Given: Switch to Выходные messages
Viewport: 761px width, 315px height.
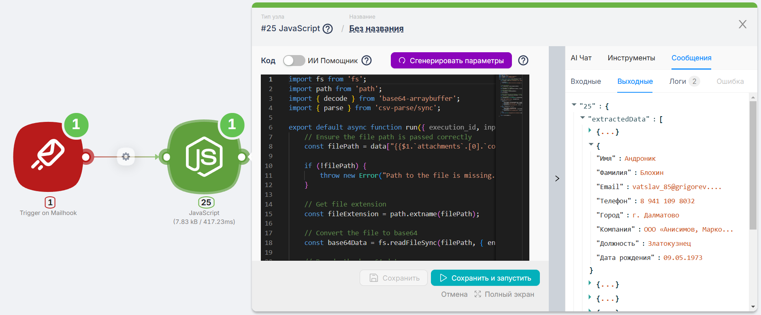Looking at the screenshot, I should 635,81.
